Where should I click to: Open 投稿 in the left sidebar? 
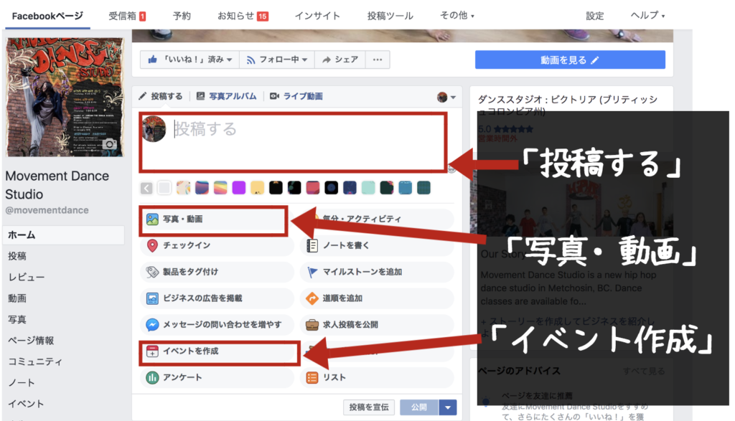pos(17,256)
